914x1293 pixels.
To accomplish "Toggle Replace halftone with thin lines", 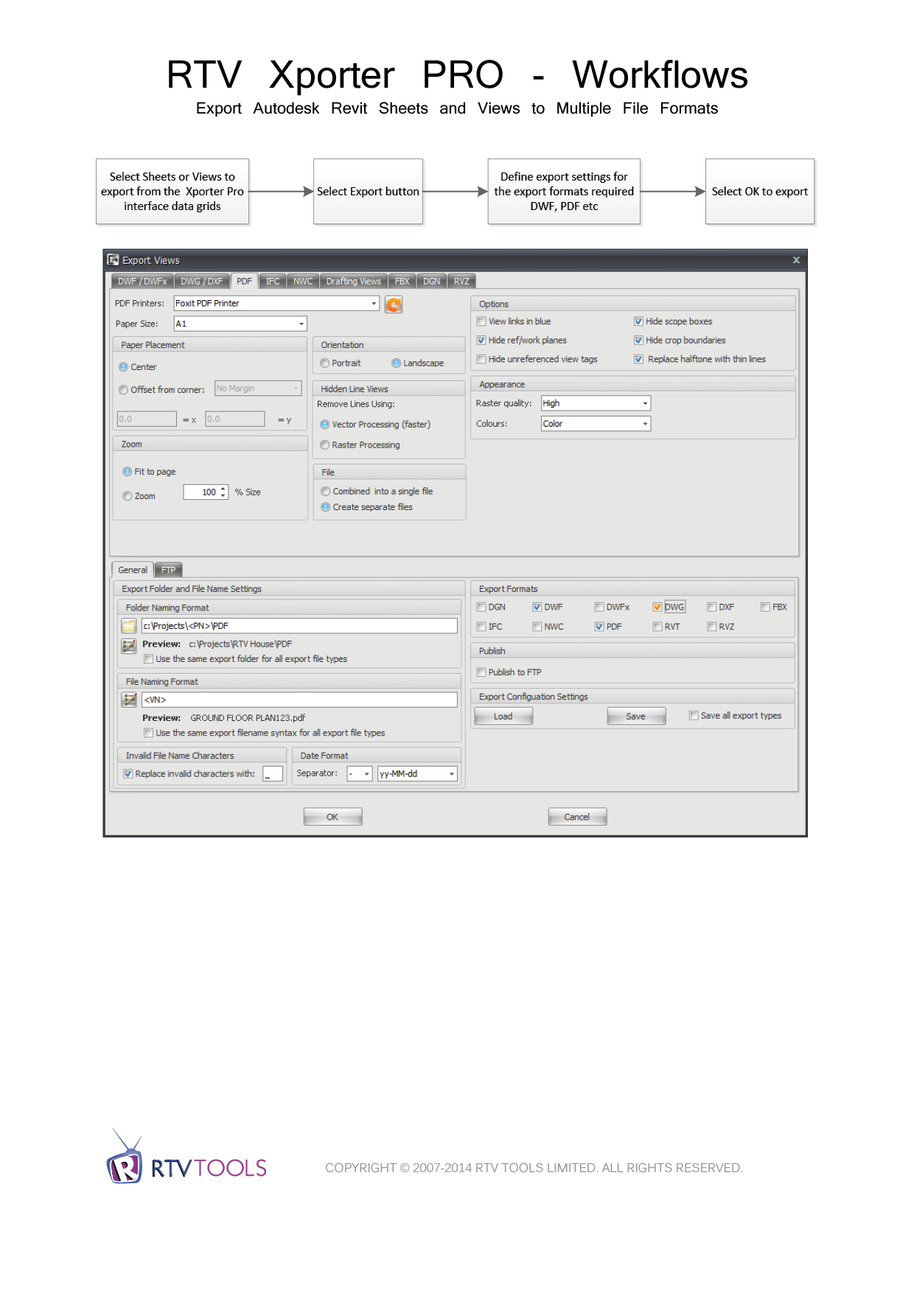I will pos(638,360).
